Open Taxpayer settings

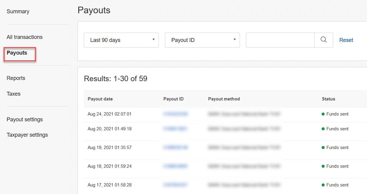click(27, 135)
